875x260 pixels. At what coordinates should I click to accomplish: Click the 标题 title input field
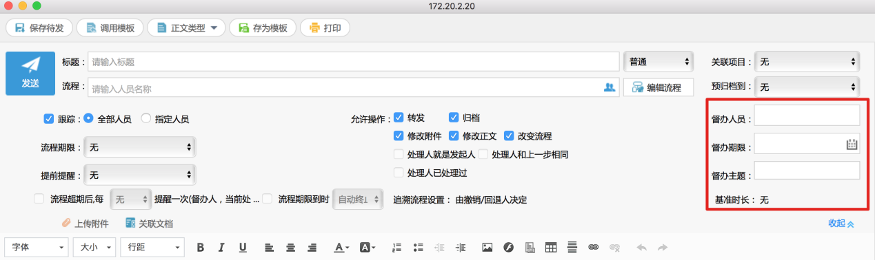pos(353,62)
